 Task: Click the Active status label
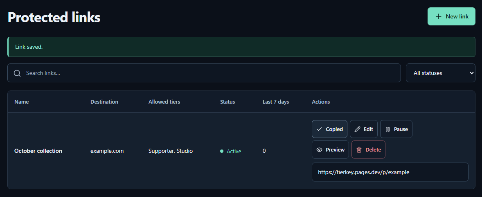234,151
